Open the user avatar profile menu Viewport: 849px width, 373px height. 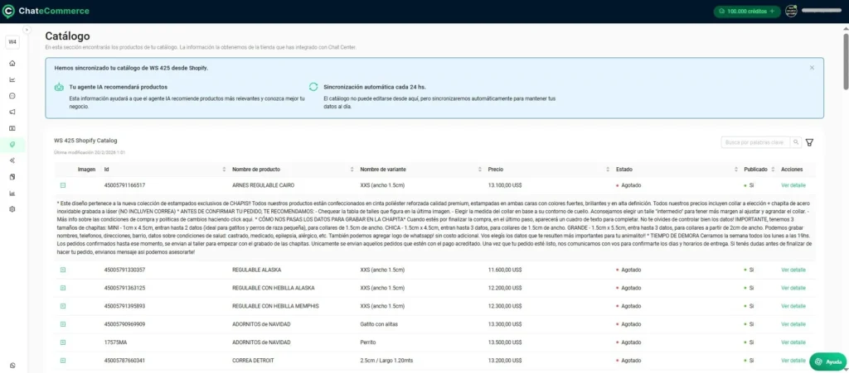[x=791, y=11]
